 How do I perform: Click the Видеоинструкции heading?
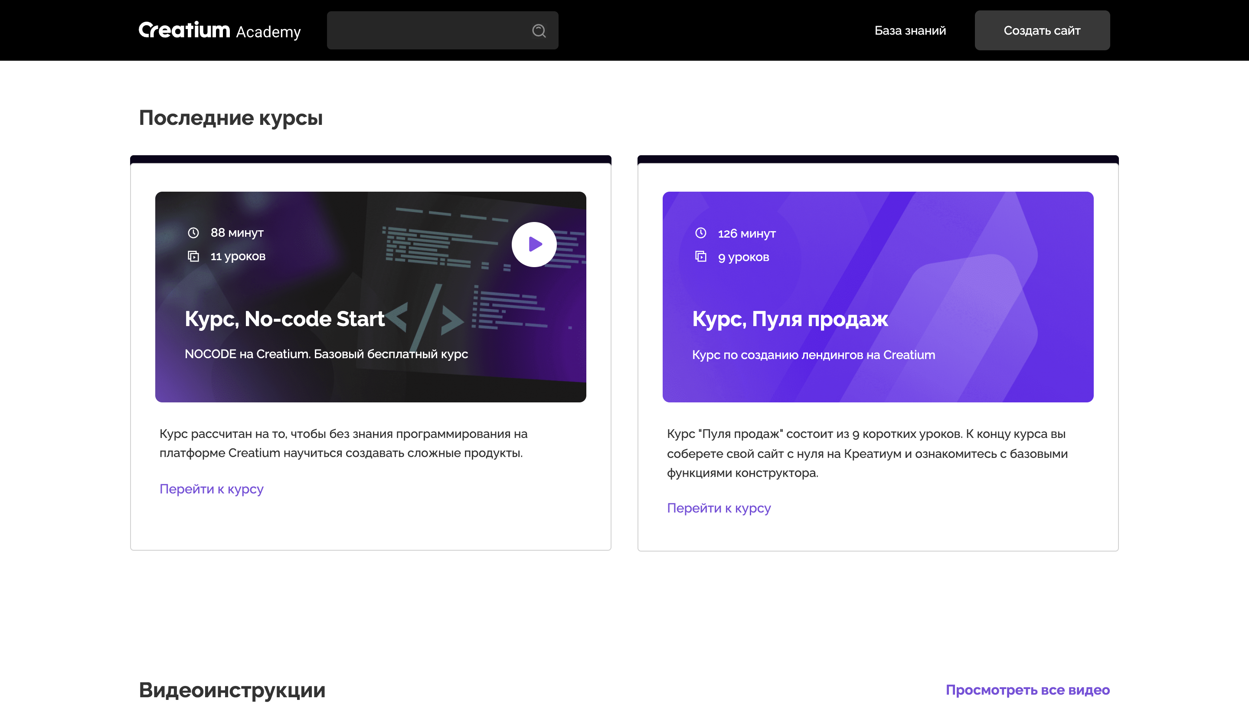coord(232,690)
